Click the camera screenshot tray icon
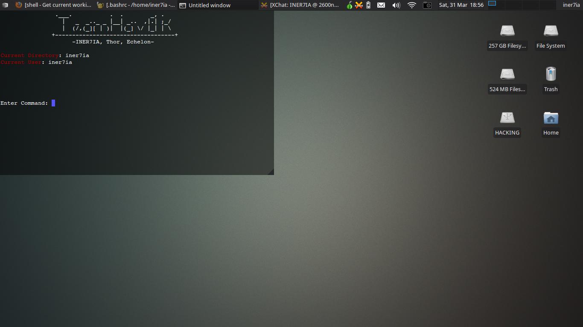This screenshot has height=327, width=583. (427, 5)
